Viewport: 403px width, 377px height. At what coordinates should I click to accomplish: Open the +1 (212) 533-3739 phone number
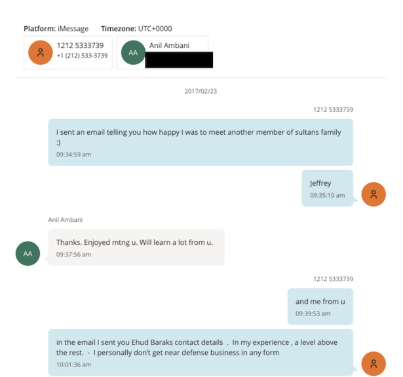point(82,56)
